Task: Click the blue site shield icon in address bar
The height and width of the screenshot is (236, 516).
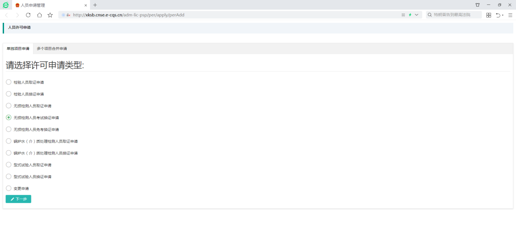Action: (63, 15)
